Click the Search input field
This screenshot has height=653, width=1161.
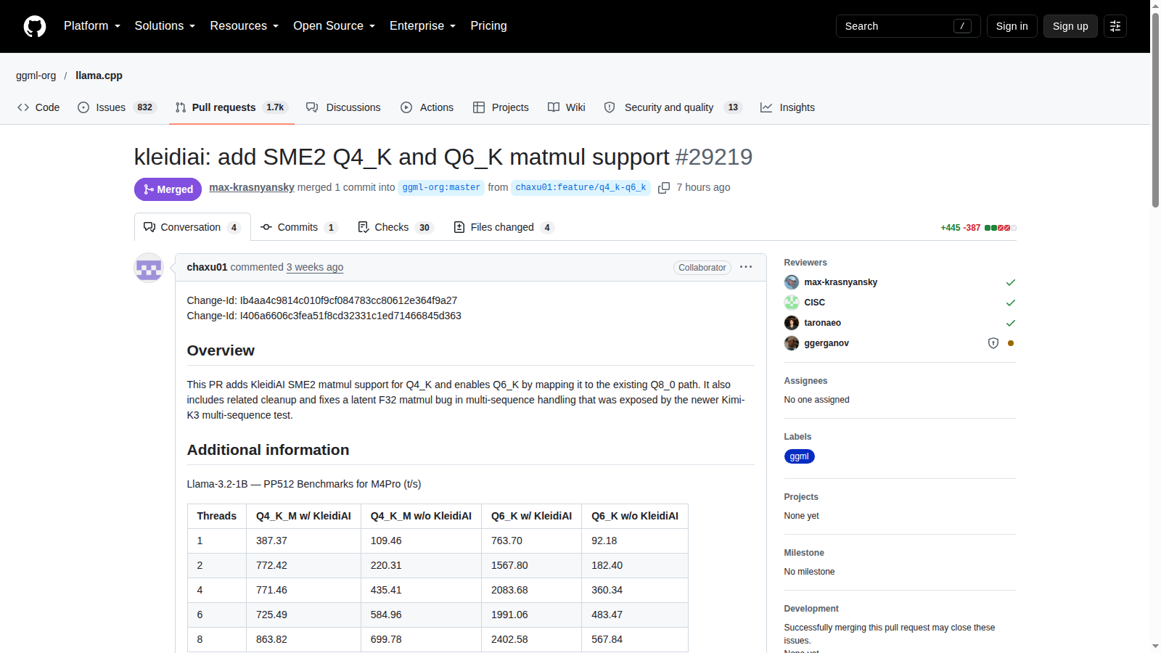[x=908, y=26]
